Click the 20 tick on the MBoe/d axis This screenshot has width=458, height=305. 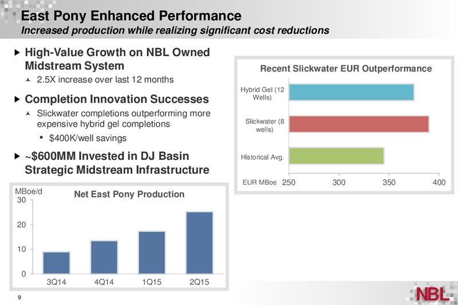[x=21, y=225]
